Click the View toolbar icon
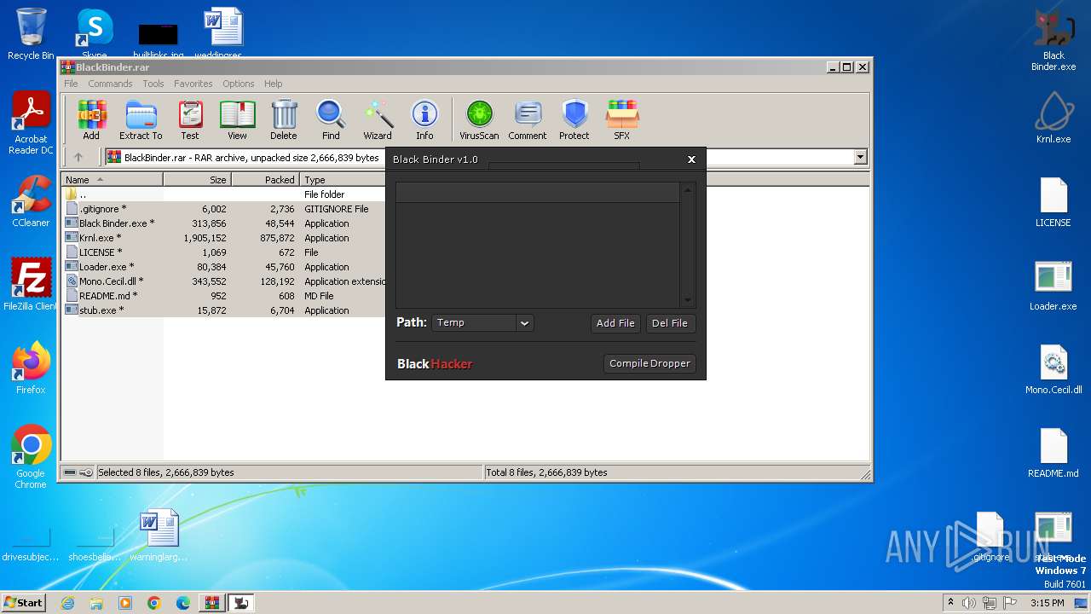The image size is (1091, 614). click(237, 119)
